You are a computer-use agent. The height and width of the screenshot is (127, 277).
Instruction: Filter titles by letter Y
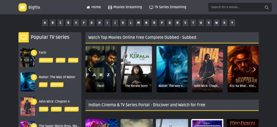tap(232, 23)
